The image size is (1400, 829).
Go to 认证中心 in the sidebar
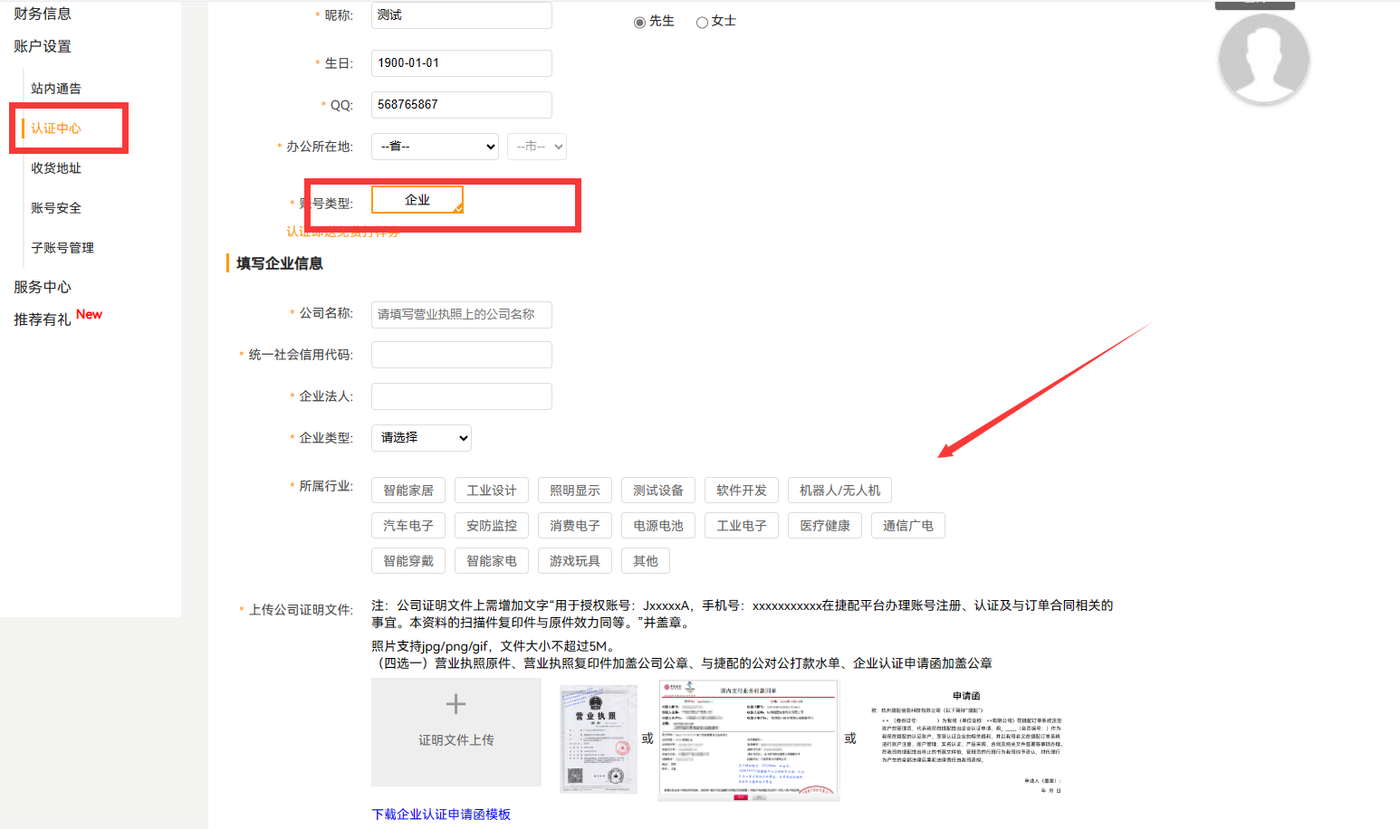point(56,129)
